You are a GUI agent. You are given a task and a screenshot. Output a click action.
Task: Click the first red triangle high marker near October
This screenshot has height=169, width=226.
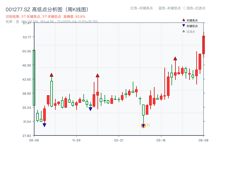[x=51, y=75]
